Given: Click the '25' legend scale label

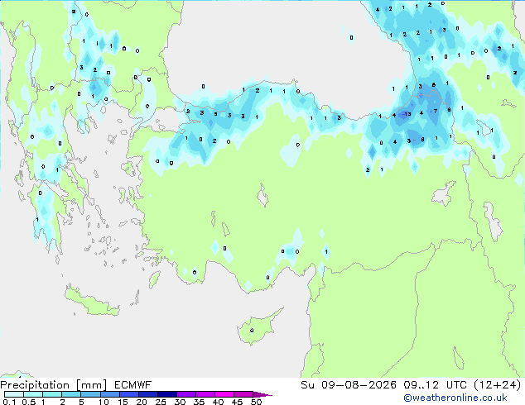Looking at the screenshot, I should (x=161, y=402).
